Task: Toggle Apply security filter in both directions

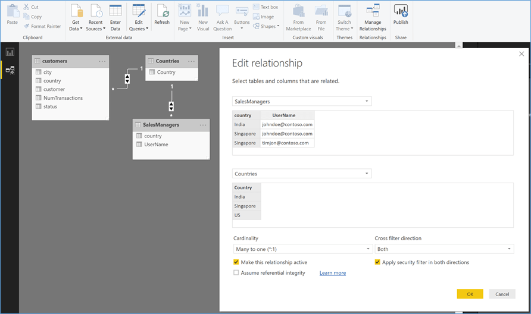Action: (x=377, y=262)
